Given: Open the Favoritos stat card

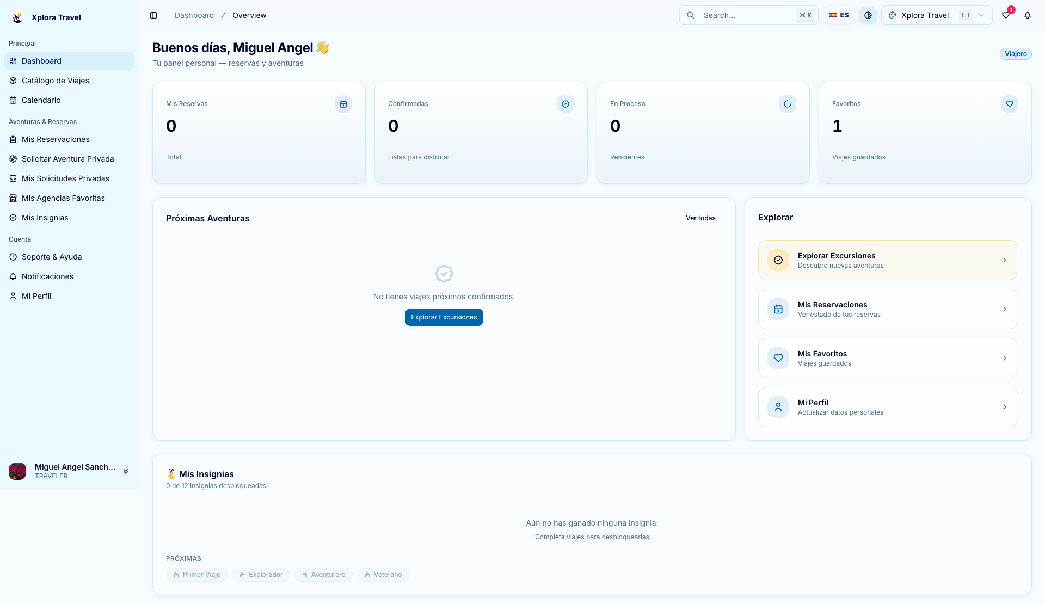Looking at the screenshot, I should coord(925,133).
